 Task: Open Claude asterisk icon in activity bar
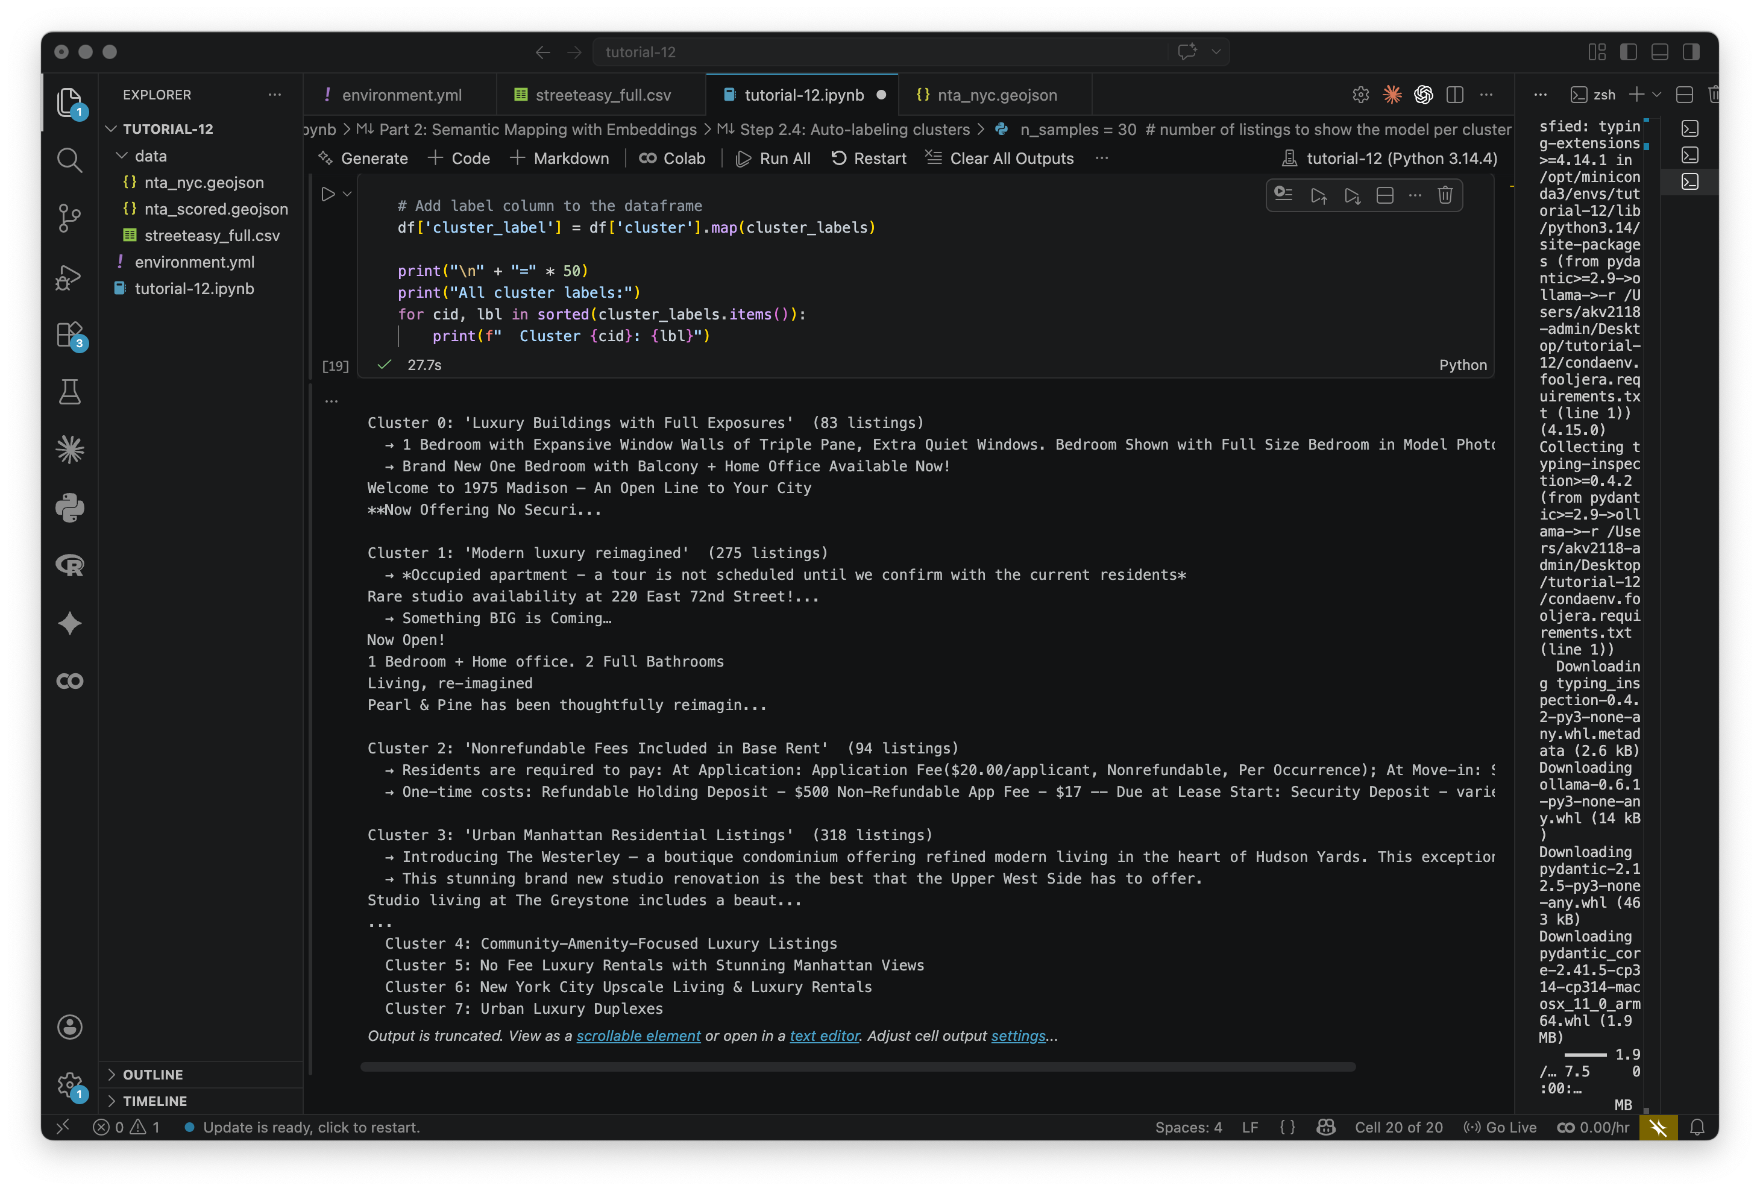pos(70,450)
